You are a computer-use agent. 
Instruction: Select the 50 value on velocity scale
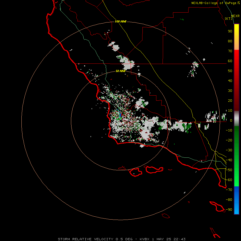pyautogui.click(x=230, y=71)
